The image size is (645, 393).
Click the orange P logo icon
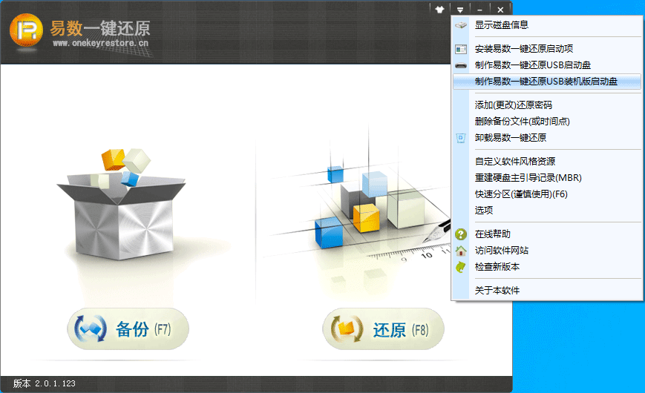26,30
